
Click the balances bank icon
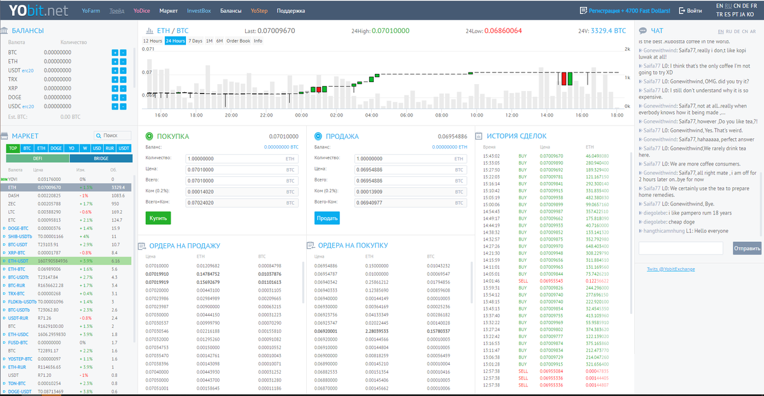click(4, 30)
